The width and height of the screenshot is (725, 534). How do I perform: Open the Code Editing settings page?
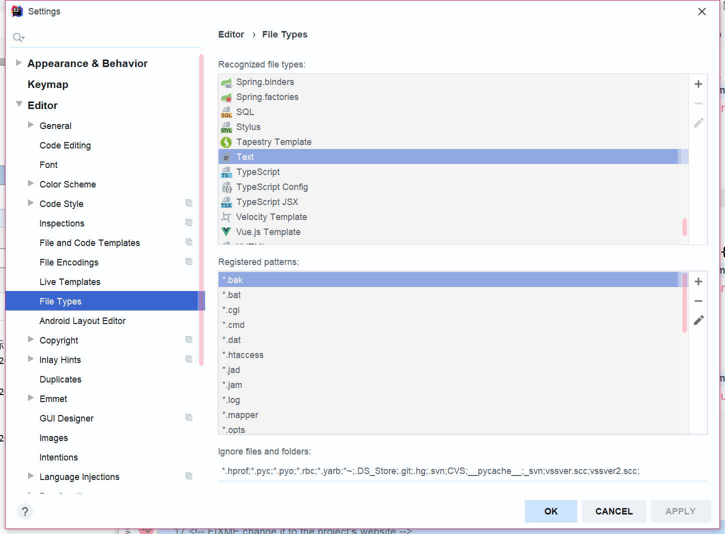click(65, 145)
